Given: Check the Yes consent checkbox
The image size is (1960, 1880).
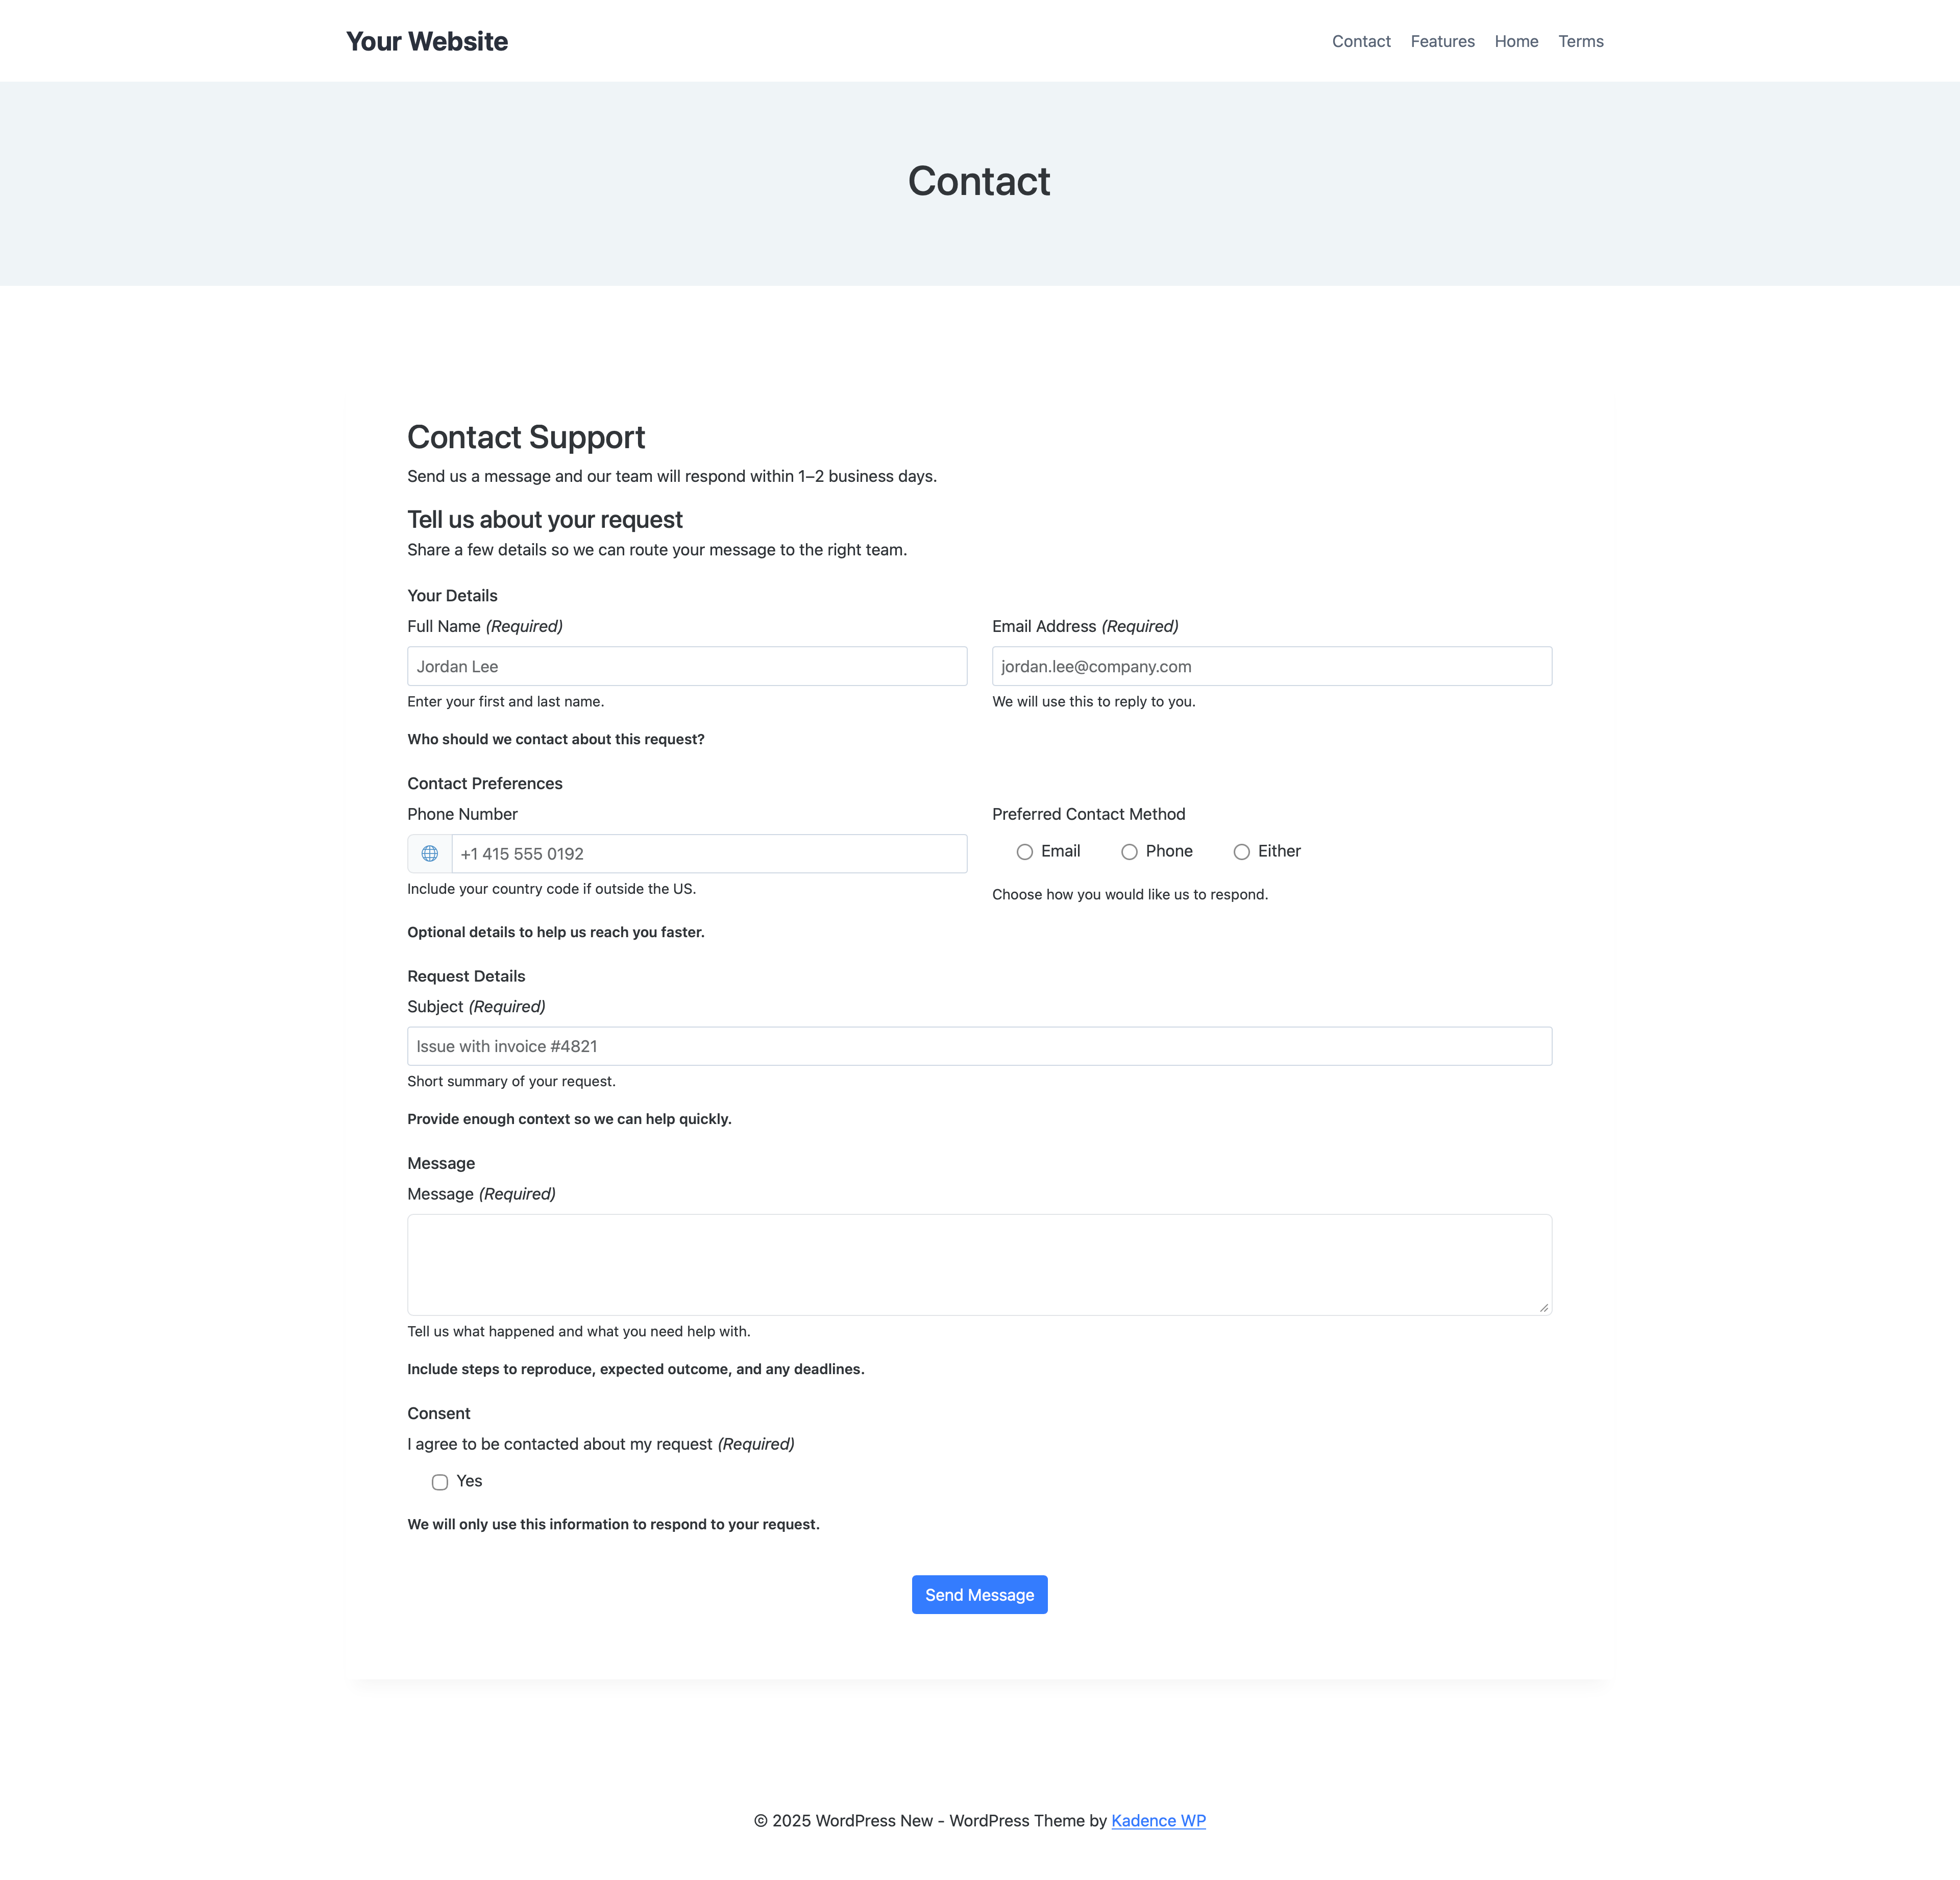Looking at the screenshot, I should coord(440,1482).
